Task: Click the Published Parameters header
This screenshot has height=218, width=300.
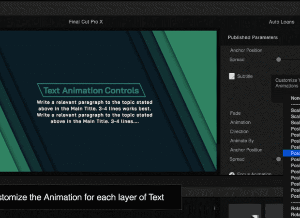Action: point(253,38)
